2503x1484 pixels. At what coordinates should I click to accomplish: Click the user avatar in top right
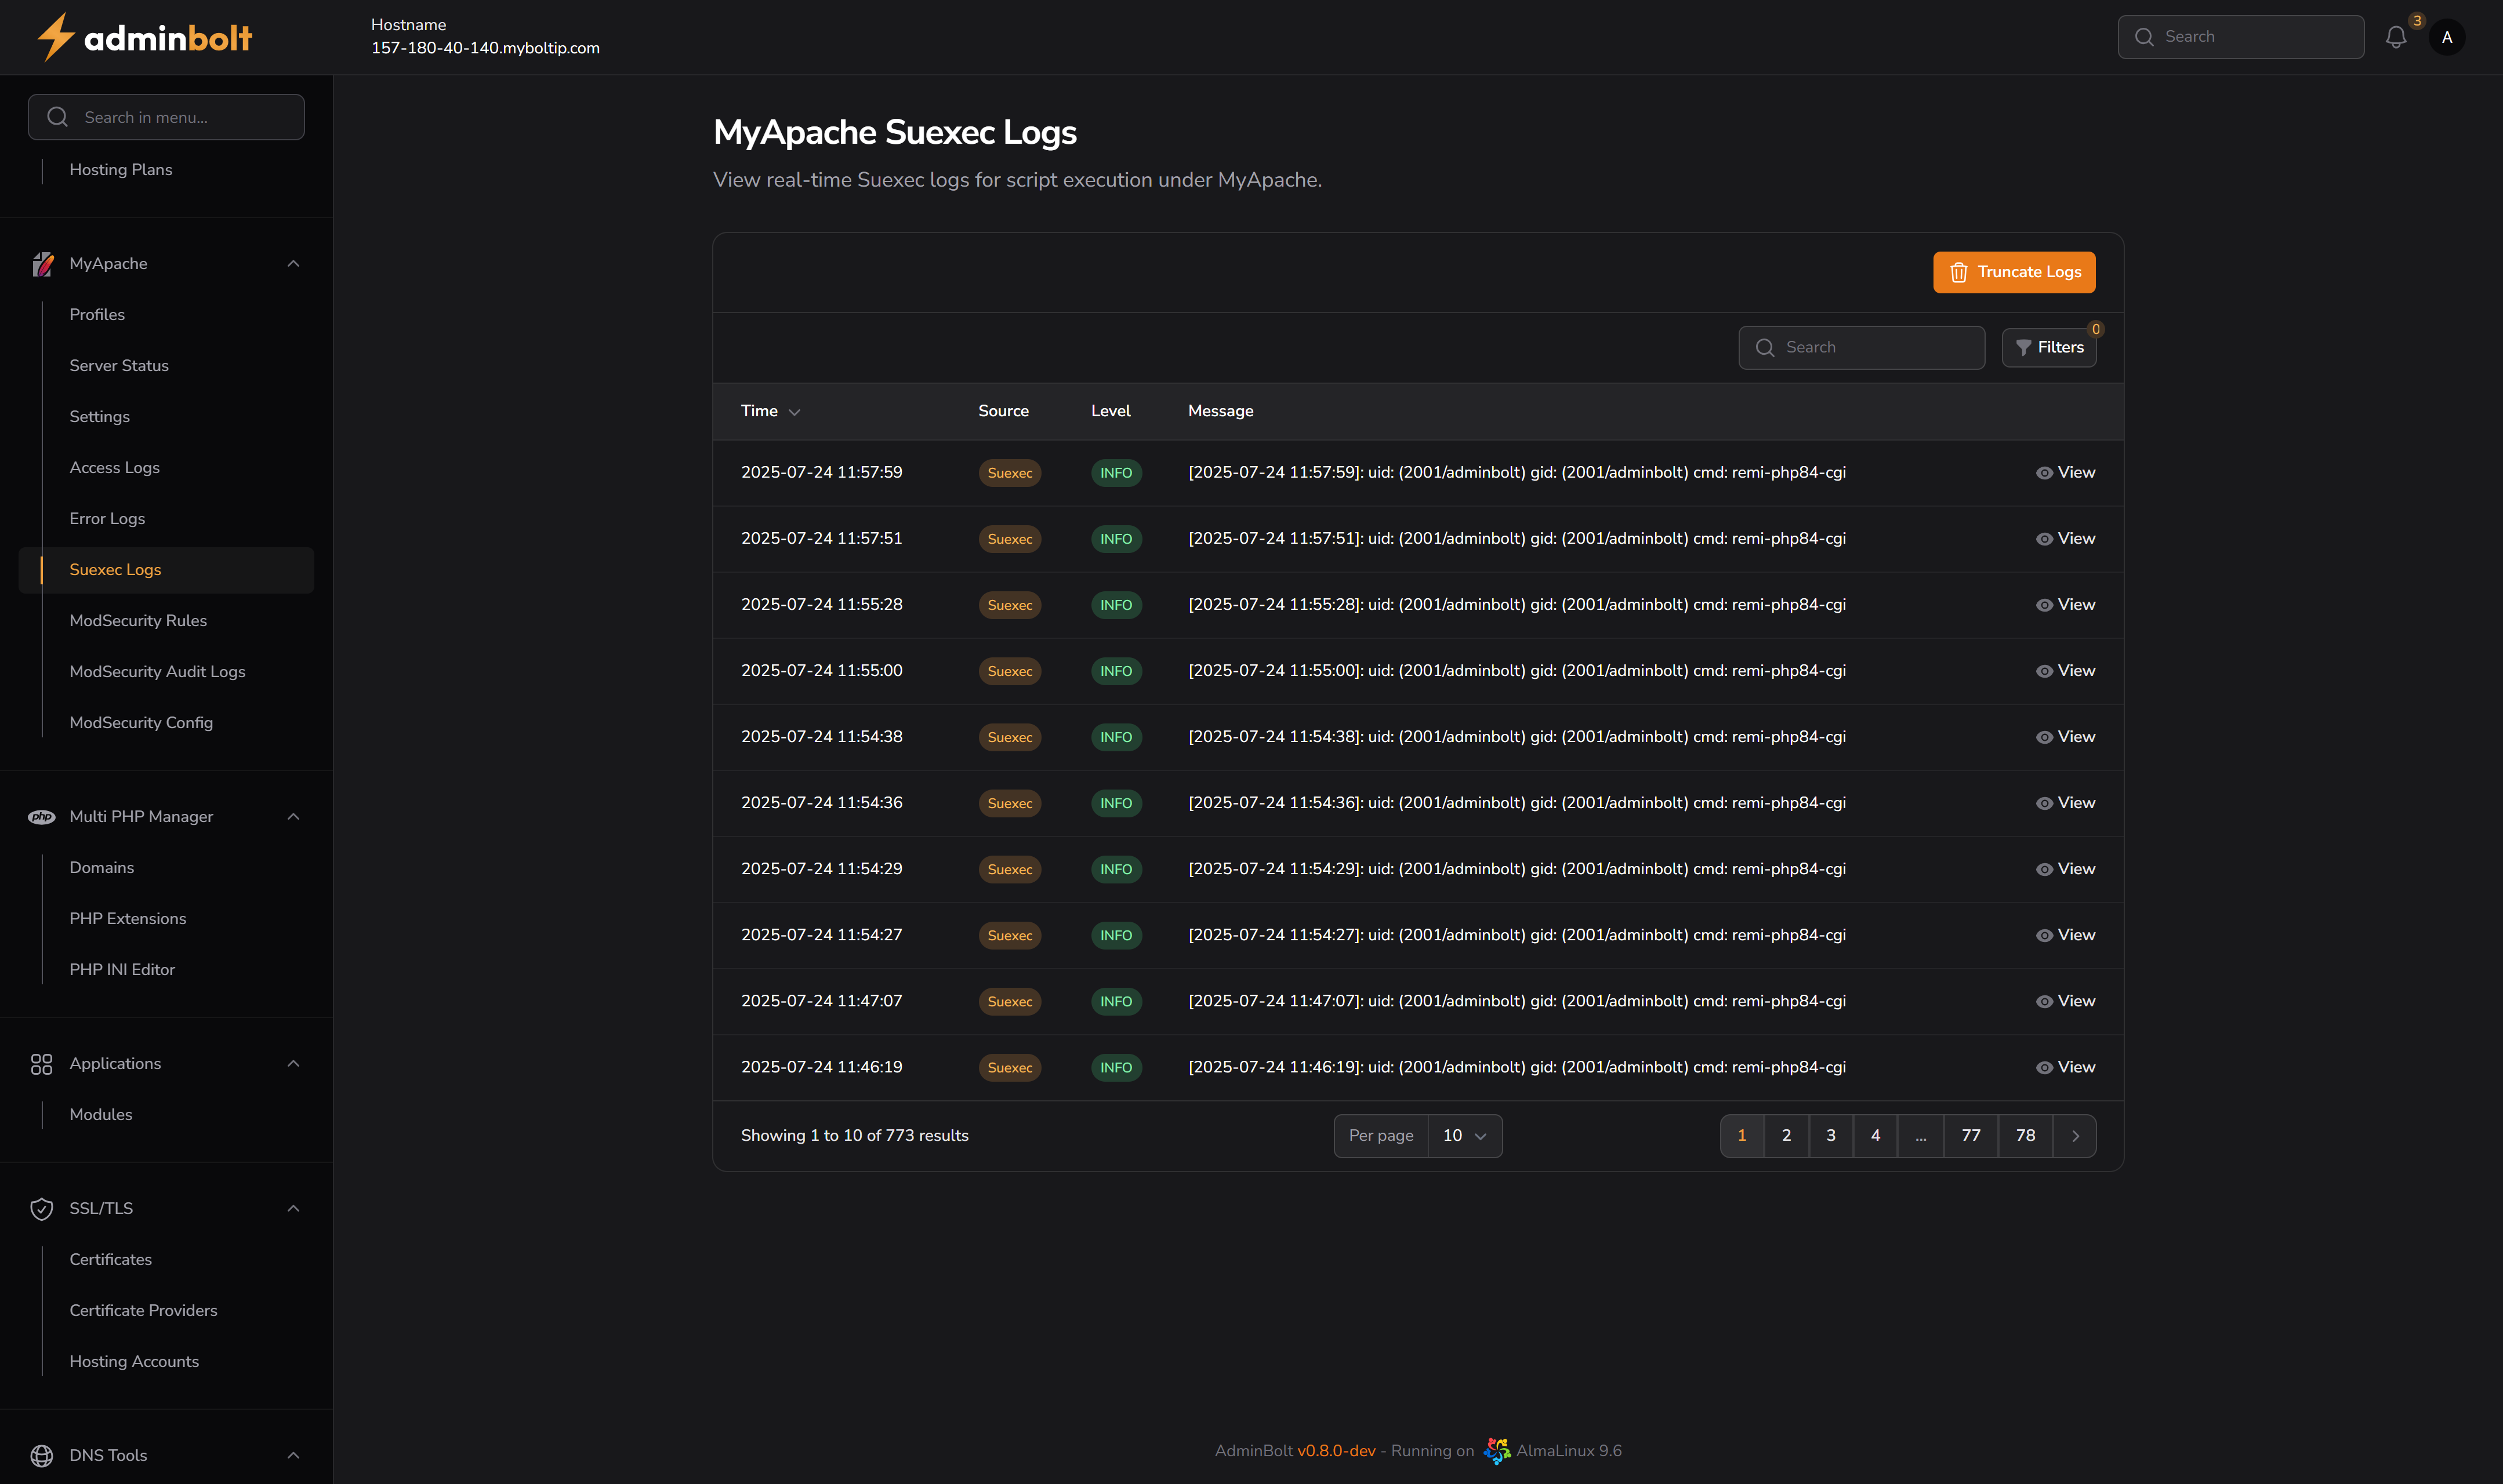pyautogui.click(x=2447, y=37)
